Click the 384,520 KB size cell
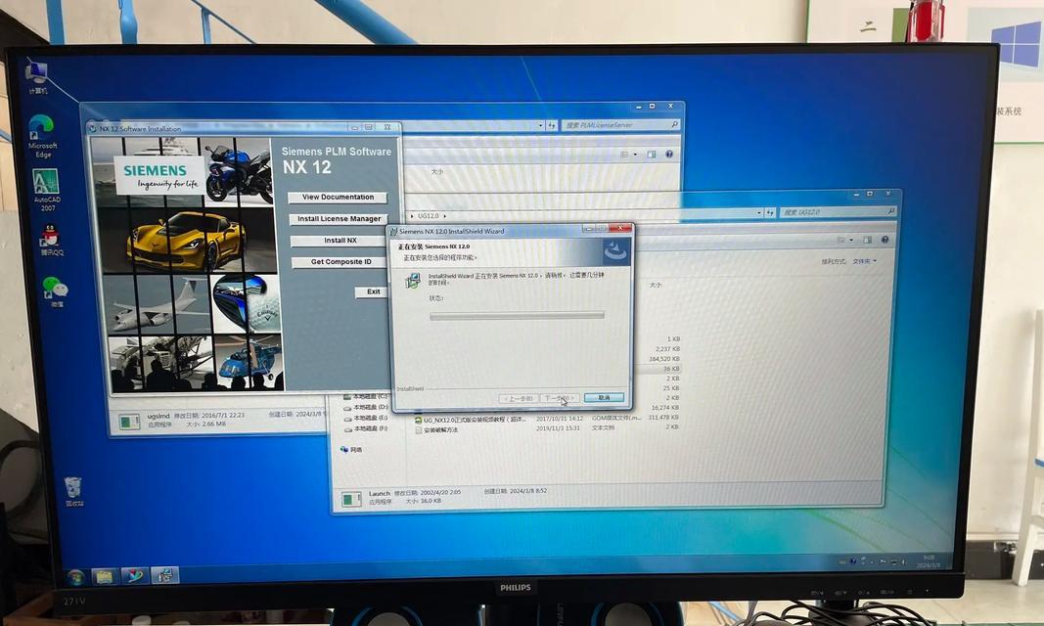Screen dimensions: 1044x626 664,359
